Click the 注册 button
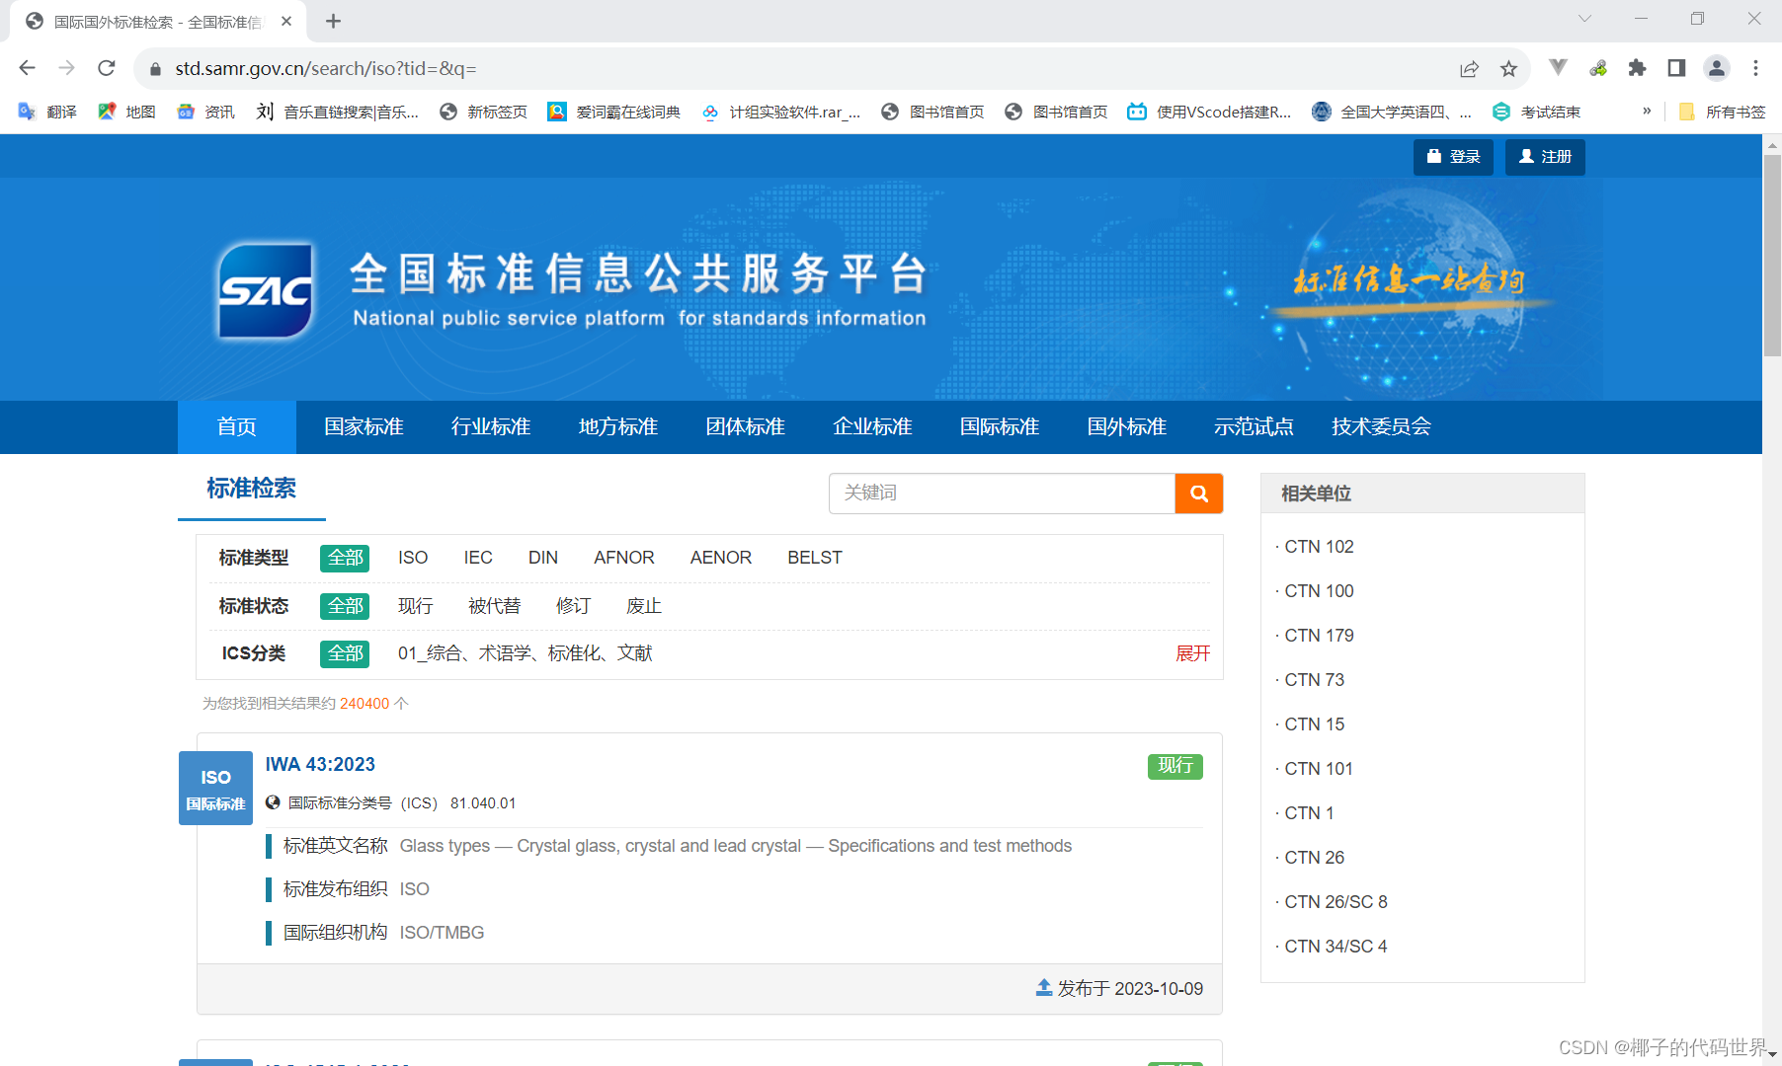1782x1066 pixels. [x=1545, y=157]
